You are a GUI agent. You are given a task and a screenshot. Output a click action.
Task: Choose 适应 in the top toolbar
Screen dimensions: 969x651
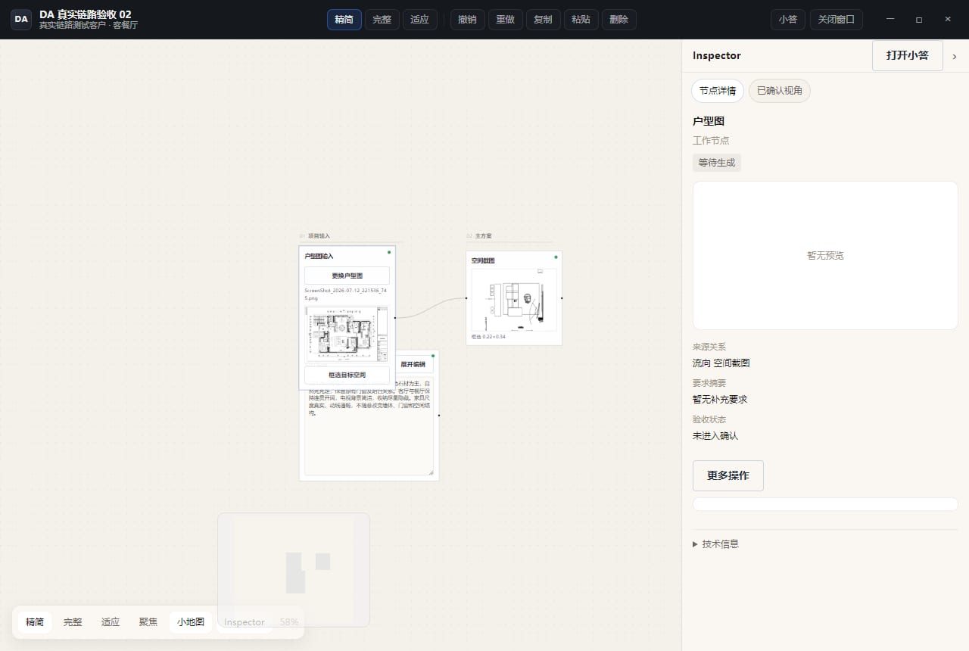[x=419, y=20]
